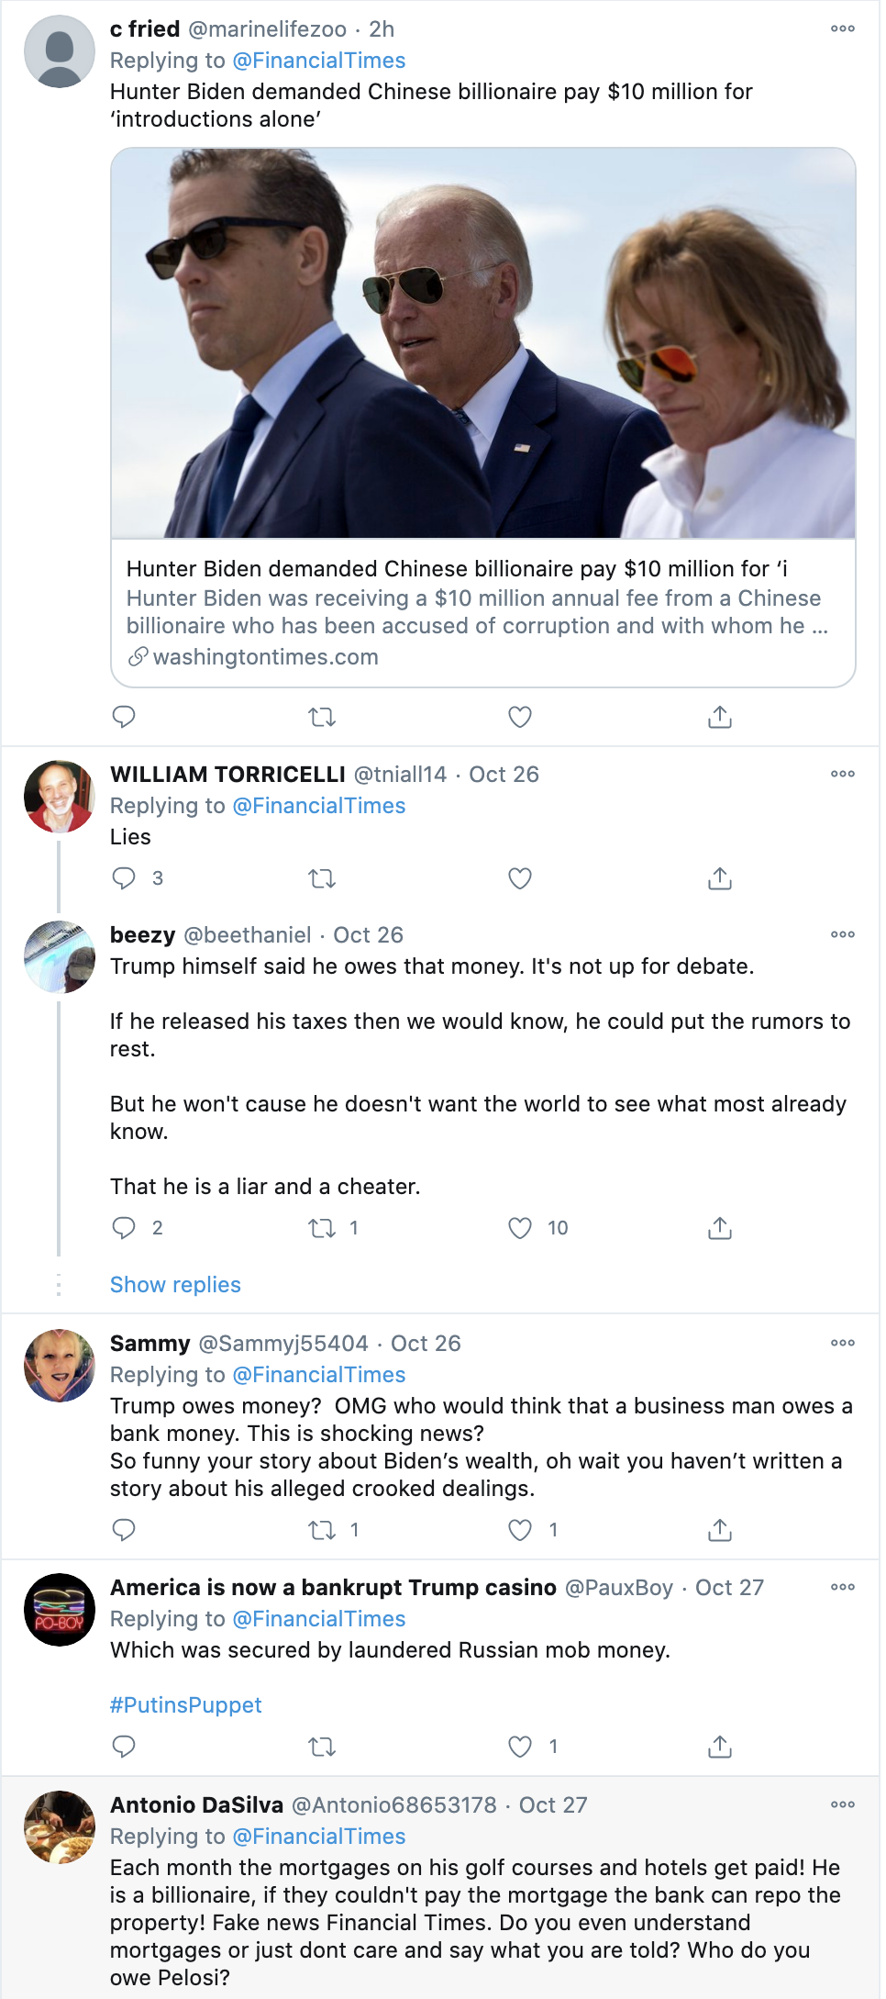Retweet c fried's tweet
886x1999 pixels.
pos(322,717)
